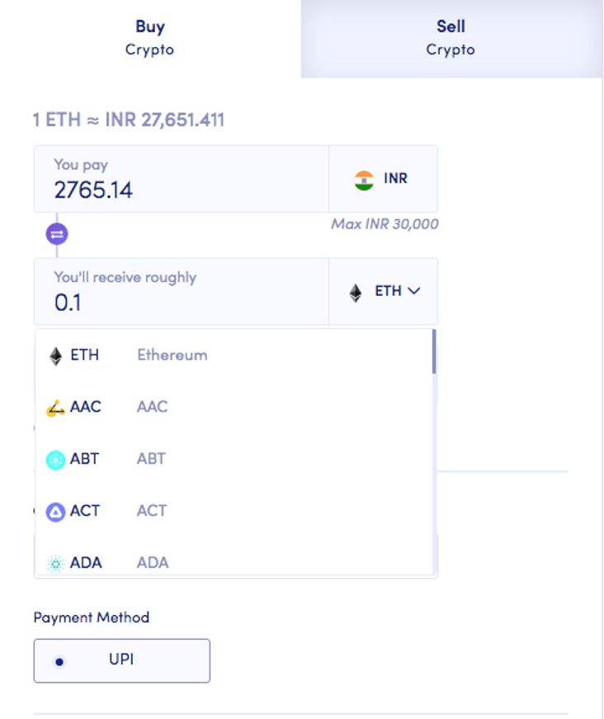This screenshot has height=719, width=604.
Task: Click the Indian flag icon
Action: tap(364, 180)
